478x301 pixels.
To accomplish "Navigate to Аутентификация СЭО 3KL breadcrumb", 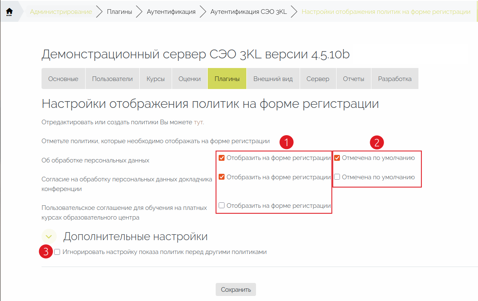I will tap(248, 12).
